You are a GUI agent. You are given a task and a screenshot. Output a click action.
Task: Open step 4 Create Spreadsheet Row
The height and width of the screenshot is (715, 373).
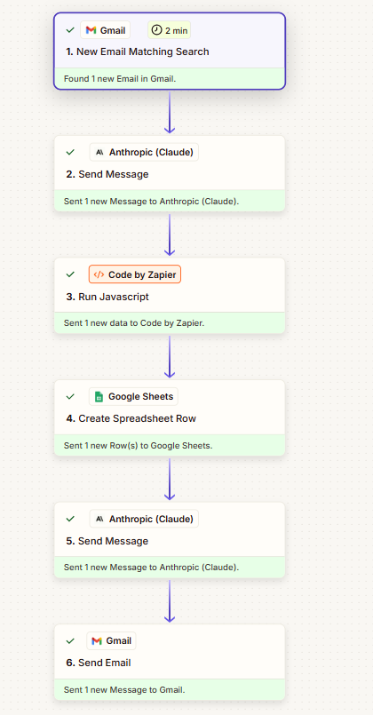(x=131, y=418)
